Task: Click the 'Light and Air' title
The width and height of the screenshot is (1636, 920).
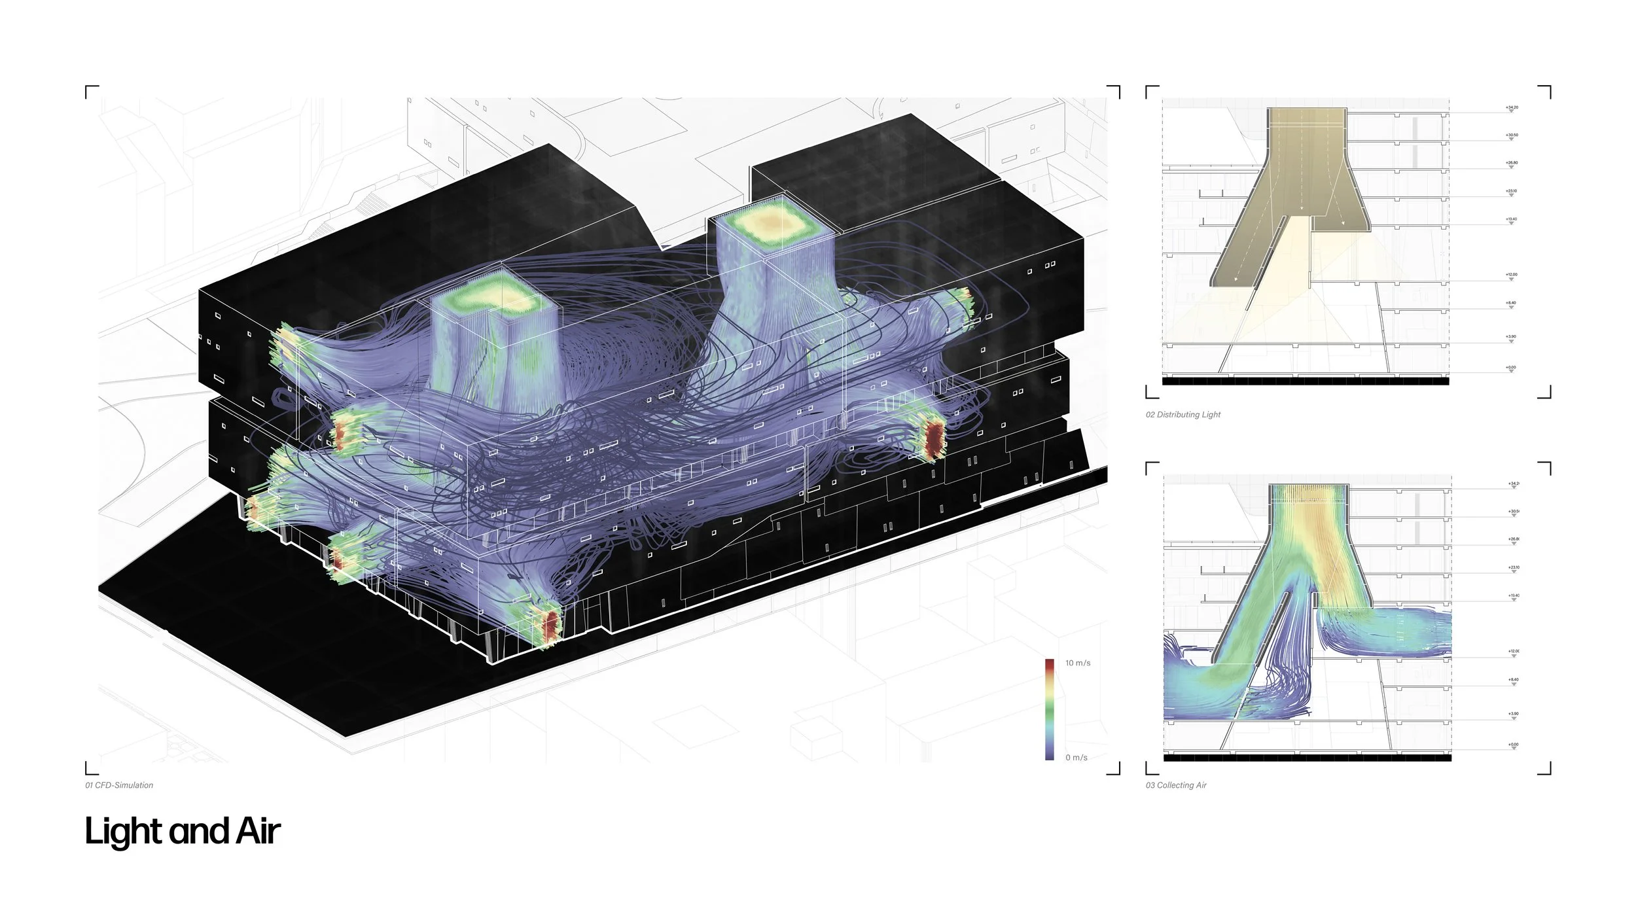Action: point(183,832)
